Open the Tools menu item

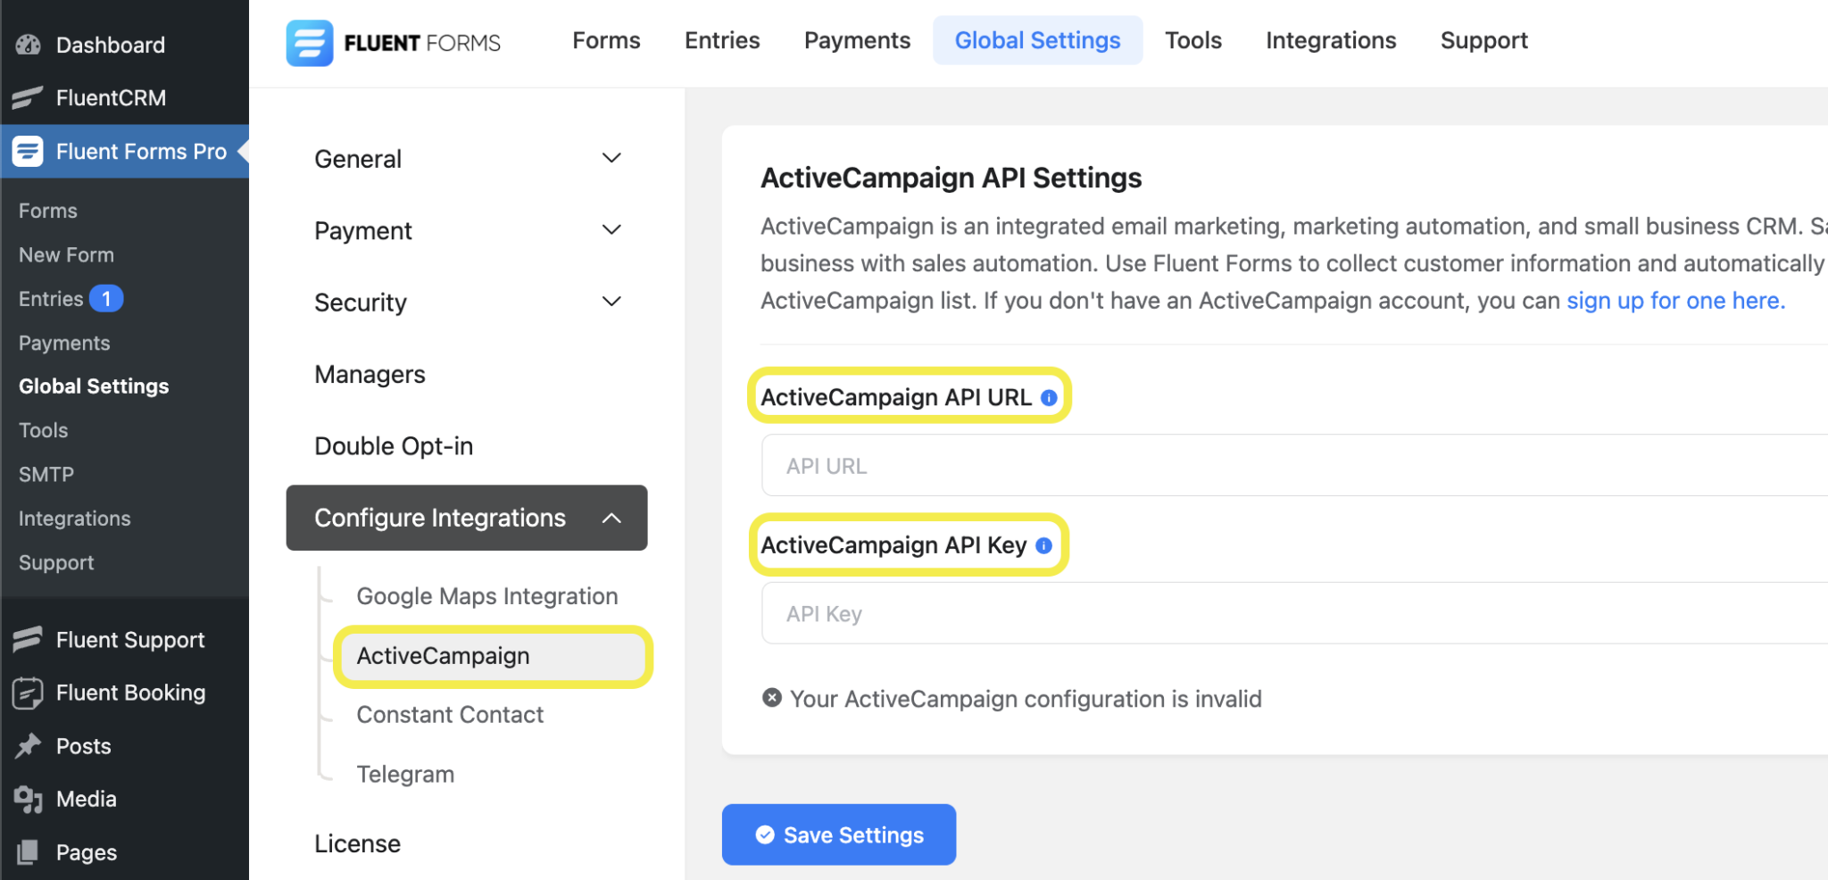click(x=1193, y=39)
